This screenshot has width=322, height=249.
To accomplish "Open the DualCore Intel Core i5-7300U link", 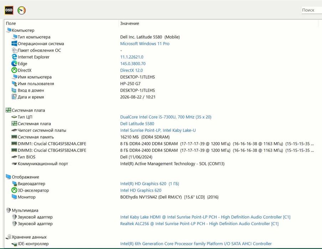I will [166, 117].
